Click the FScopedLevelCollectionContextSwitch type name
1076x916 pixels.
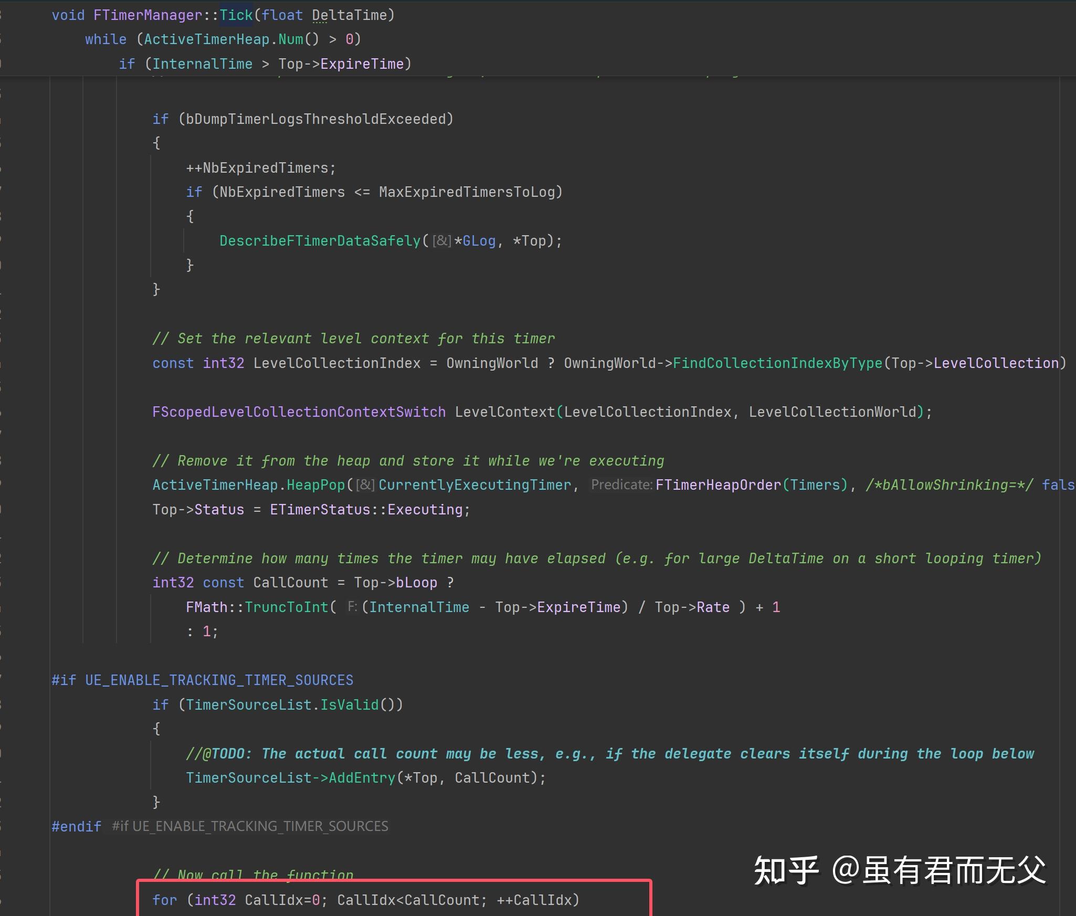click(x=299, y=412)
